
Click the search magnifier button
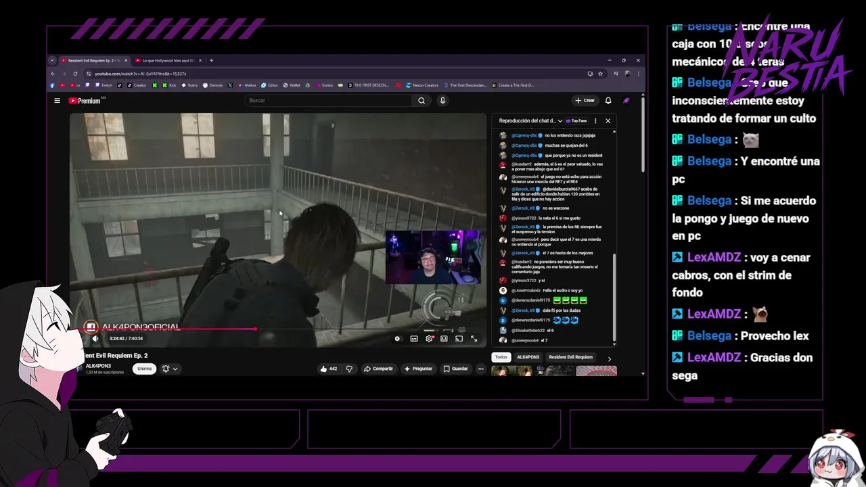click(421, 101)
